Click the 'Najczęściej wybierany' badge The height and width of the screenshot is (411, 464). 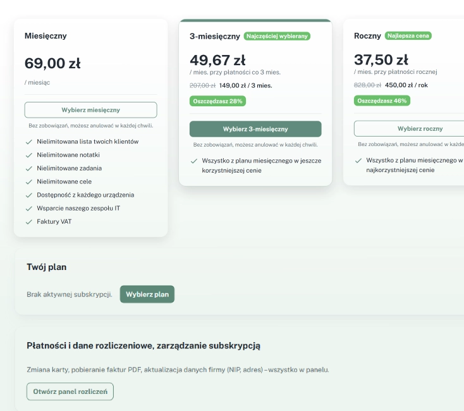277,36
